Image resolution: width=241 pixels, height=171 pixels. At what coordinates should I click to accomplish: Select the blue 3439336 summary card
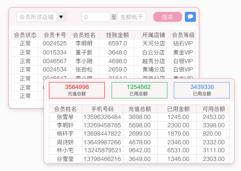tap(202, 90)
